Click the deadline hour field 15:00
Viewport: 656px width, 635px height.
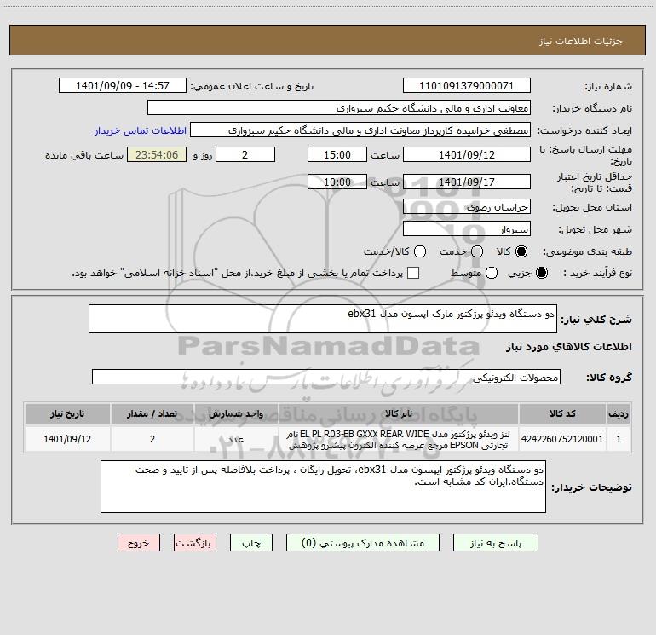[x=337, y=154]
